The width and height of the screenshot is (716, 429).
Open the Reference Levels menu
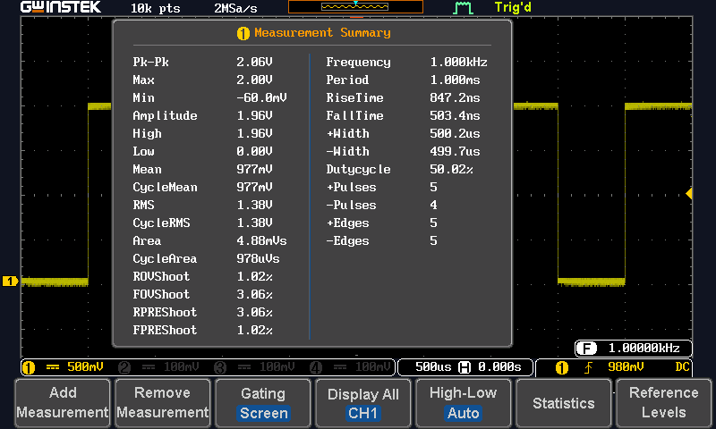(663, 403)
